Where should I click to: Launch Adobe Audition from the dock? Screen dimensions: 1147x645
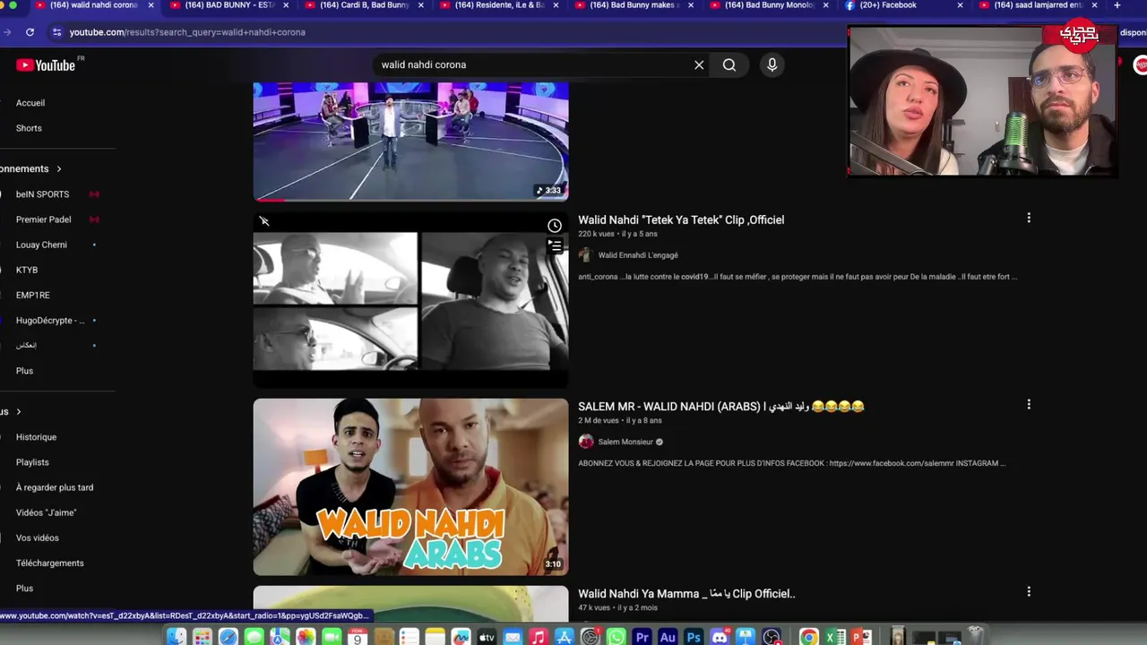click(x=668, y=637)
